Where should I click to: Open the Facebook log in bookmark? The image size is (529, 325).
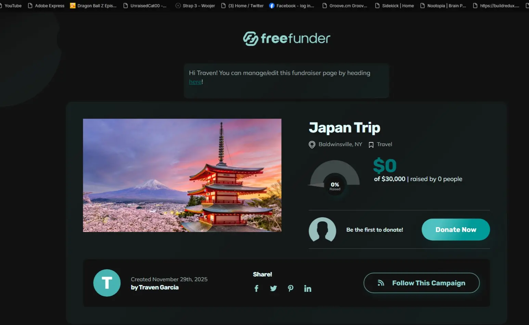[x=292, y=6]
